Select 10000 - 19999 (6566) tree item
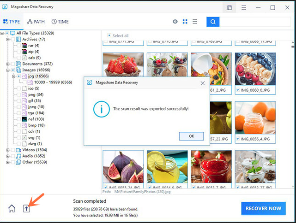 53,82
